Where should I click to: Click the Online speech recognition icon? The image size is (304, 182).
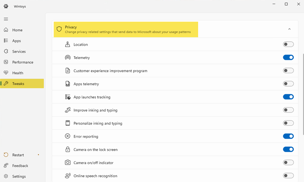[x=68, y=176]
